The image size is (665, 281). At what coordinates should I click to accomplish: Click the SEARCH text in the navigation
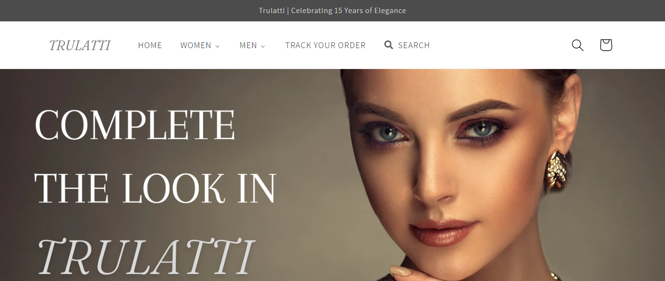(x=414, y=45)
